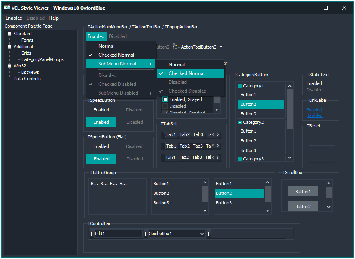The height and width of the screenshot is (259, 355).
Task: Click the TScrollBox scrollbar up arrow
Action: point(328,184)
